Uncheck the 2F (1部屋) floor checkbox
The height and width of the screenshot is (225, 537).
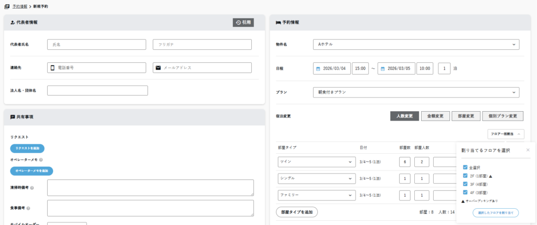pos(465,176)
